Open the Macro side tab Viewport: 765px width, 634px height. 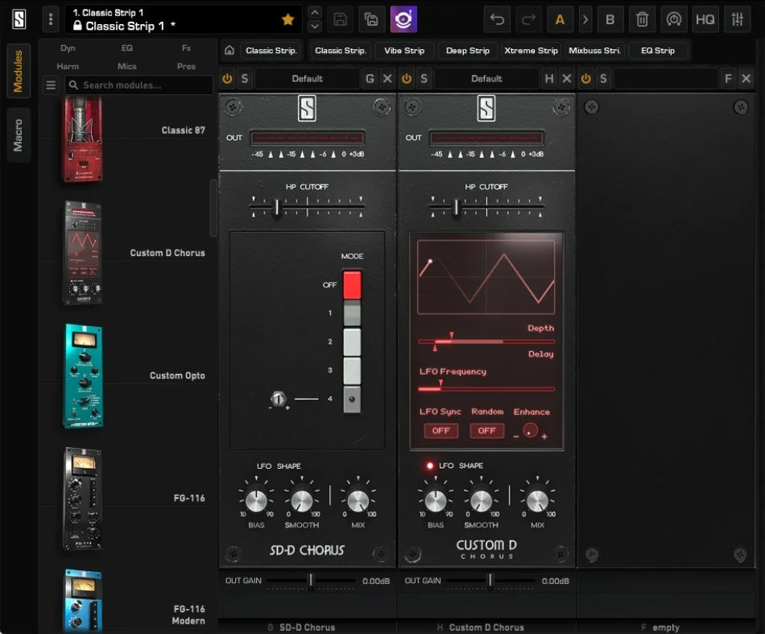(x=19, y=135)
